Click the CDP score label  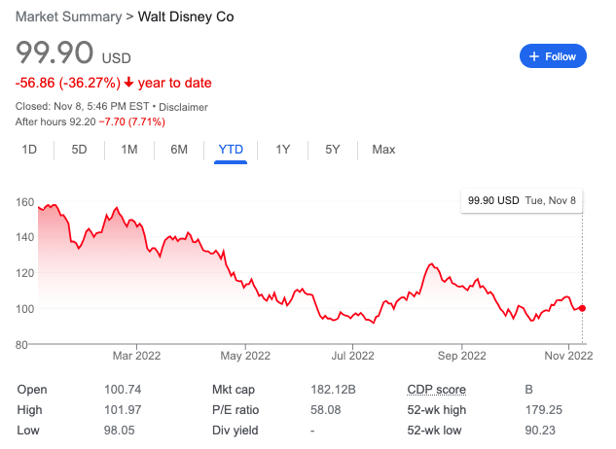pos(436,390)
